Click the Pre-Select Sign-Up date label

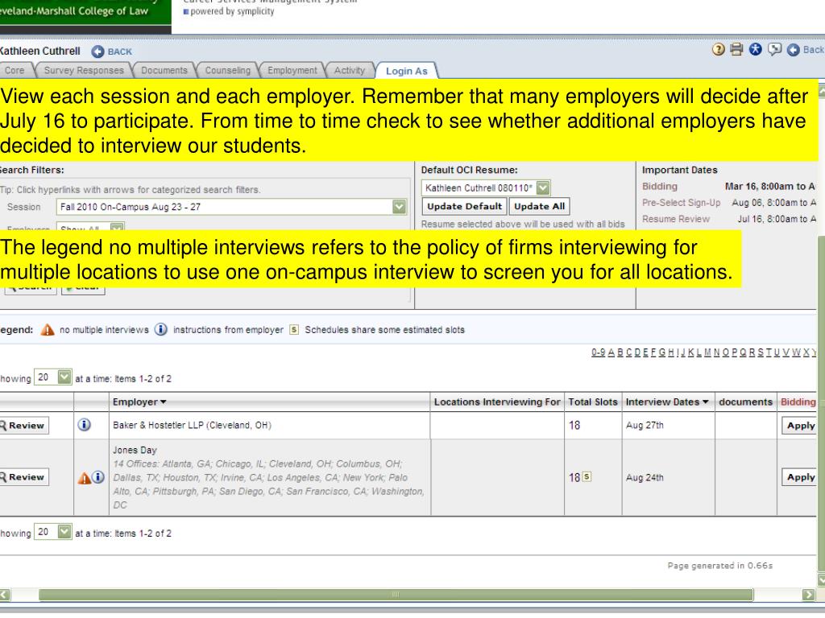681,203
